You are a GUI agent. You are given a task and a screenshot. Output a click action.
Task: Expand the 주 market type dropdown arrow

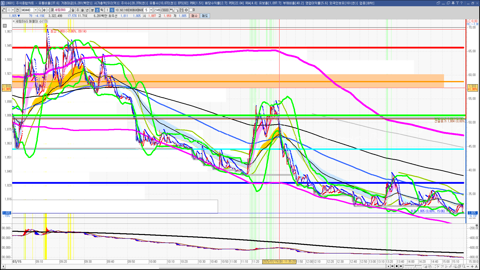[13, 10]
